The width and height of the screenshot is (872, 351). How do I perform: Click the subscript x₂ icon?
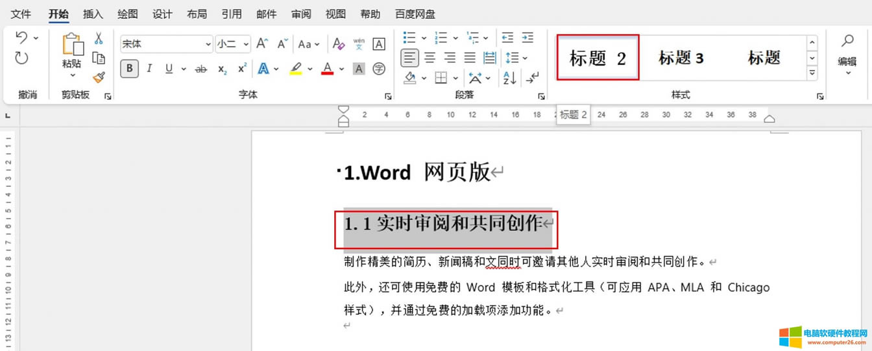(x=223, y=69)
